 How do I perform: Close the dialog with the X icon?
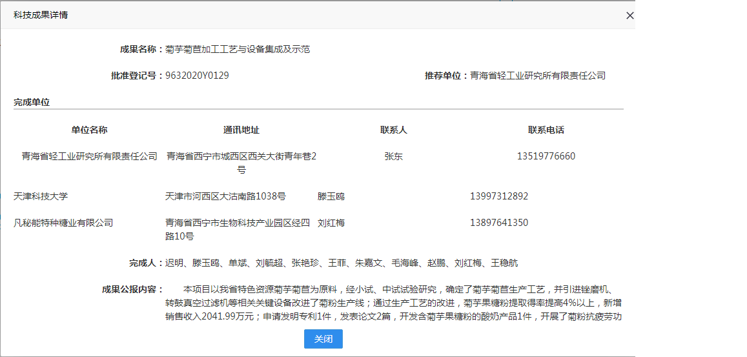629,15
